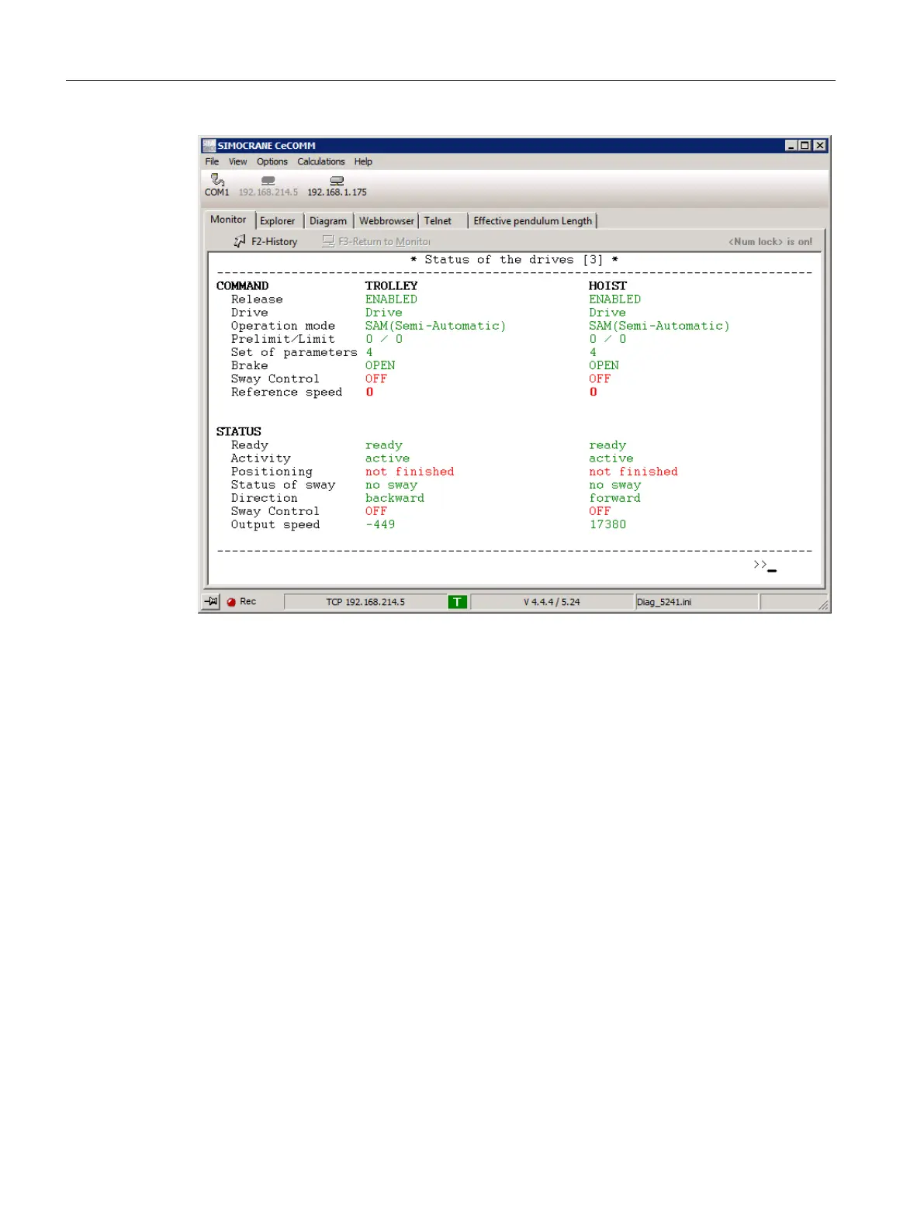Screen dimensions: 924x1231
Task: Switch to the Diagram tab
Action: 328,221
